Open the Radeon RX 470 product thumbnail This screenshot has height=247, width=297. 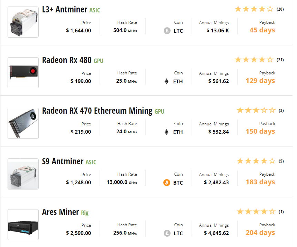click(23, 123)
